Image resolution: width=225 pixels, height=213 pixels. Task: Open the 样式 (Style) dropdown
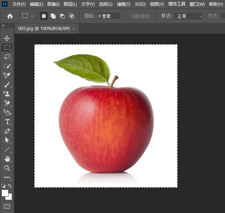point(188,16)
